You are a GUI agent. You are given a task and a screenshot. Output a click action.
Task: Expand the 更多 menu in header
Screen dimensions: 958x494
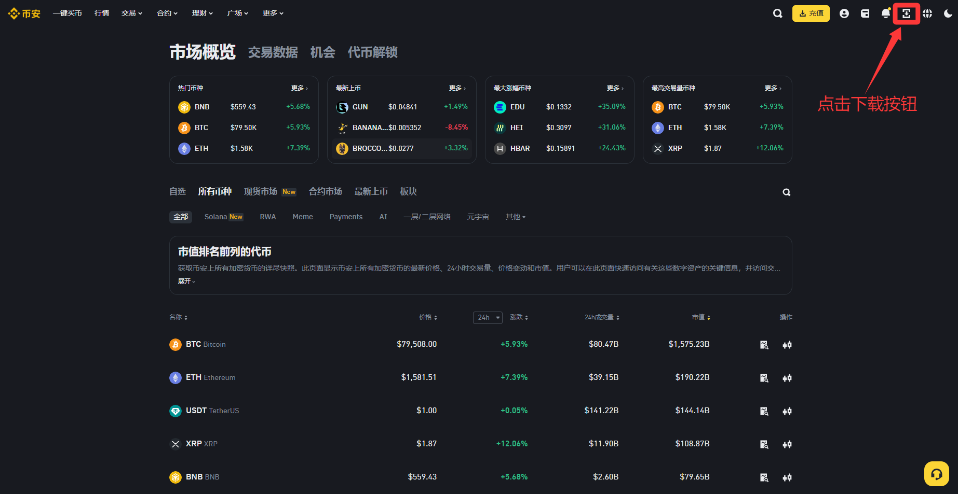pos(273,13)
